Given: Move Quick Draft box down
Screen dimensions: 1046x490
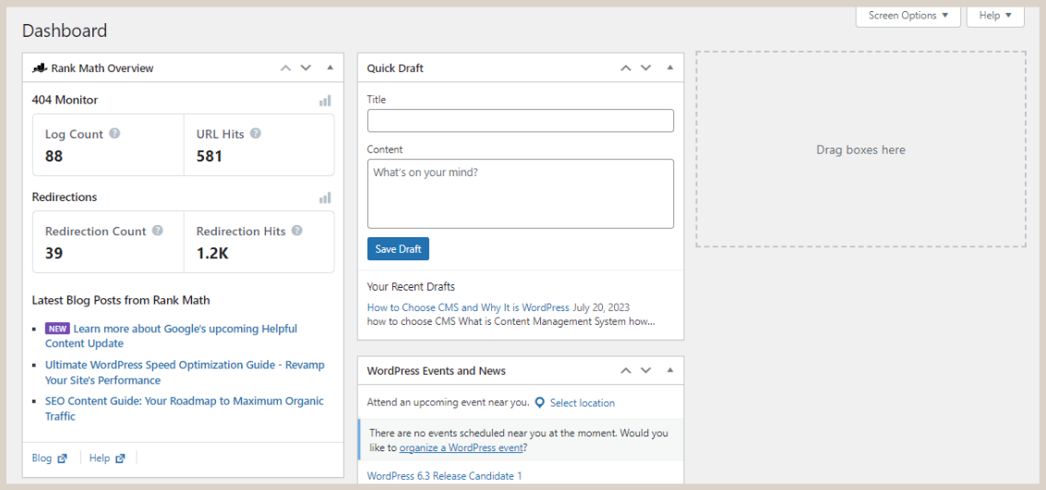Looking at the screenshot, I should click(645, 68).
